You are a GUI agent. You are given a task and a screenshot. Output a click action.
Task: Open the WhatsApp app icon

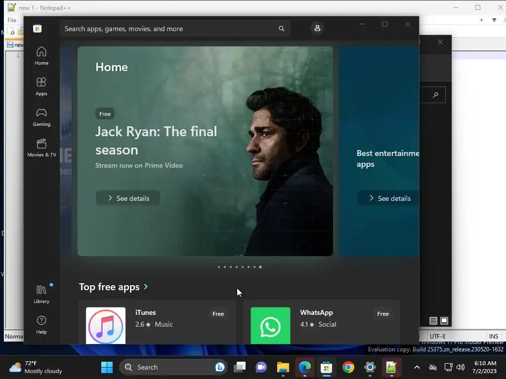tap(270, 326)
